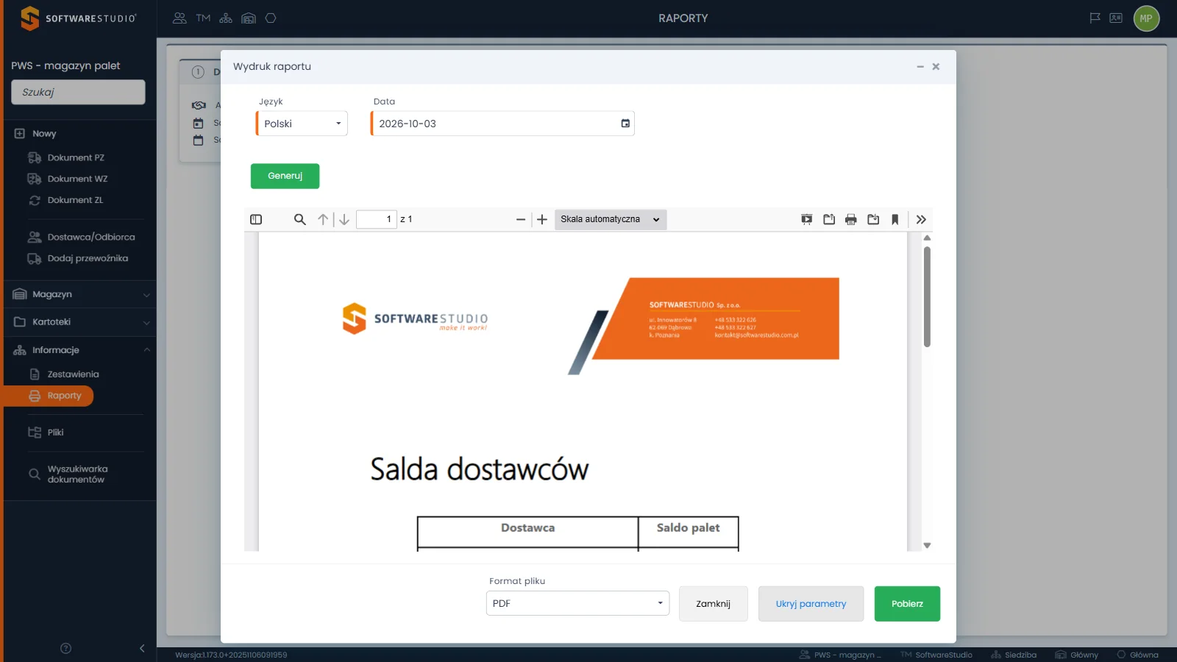This screenshot has height=662, width=1177.
Task: Collapse the Informacje section
Action: (x=79, y=350)
